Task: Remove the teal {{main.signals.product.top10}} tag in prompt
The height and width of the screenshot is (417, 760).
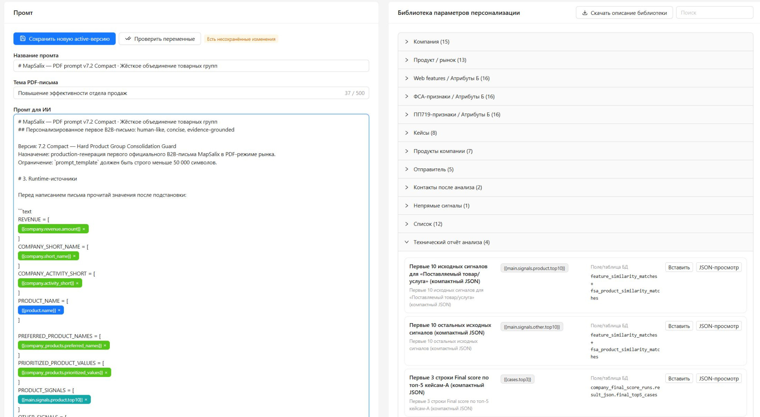Action: pyautogui.click(x=86, y=400)
